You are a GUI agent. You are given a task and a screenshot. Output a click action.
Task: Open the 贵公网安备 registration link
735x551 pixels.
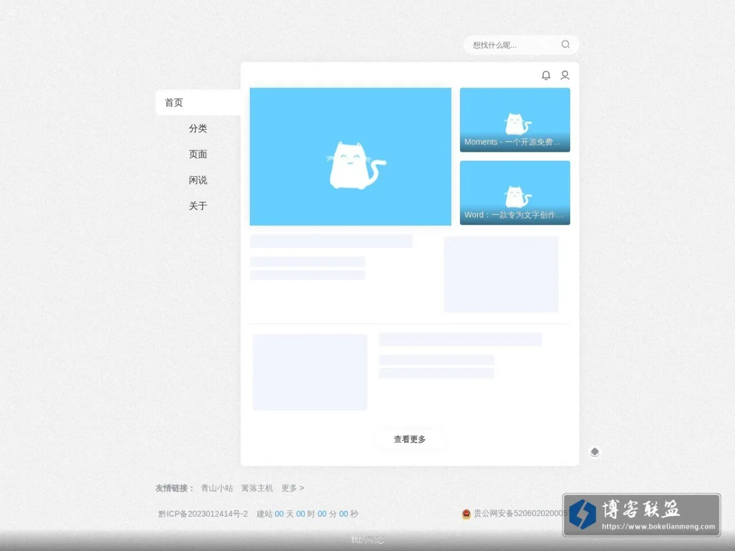(520, 514)
